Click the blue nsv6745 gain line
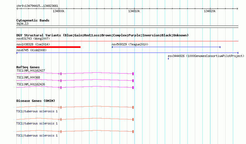 (127, 53)
